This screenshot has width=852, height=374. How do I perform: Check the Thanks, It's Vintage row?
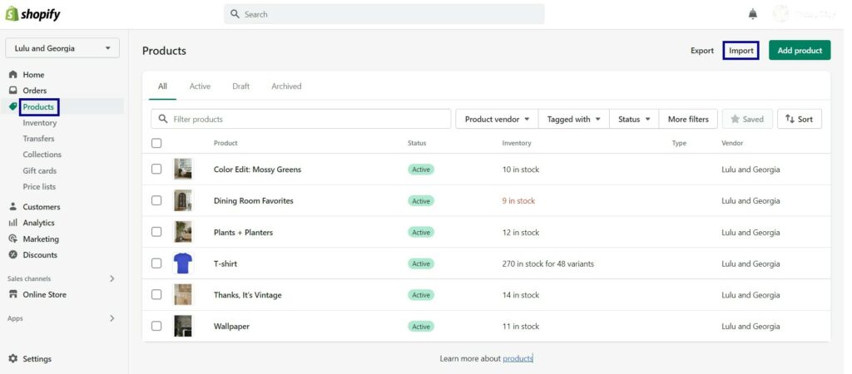coord(156,295)
